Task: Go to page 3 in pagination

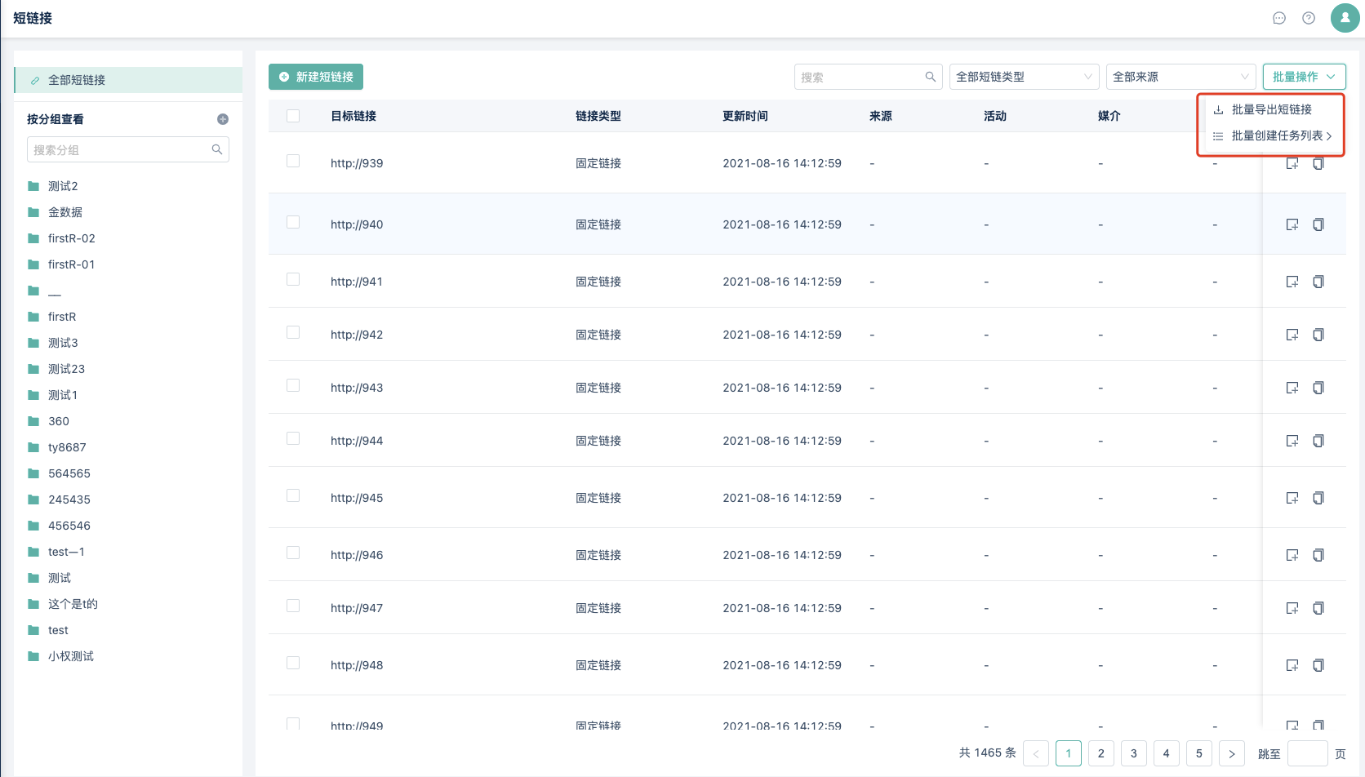Action: (x=1133, y=753)
